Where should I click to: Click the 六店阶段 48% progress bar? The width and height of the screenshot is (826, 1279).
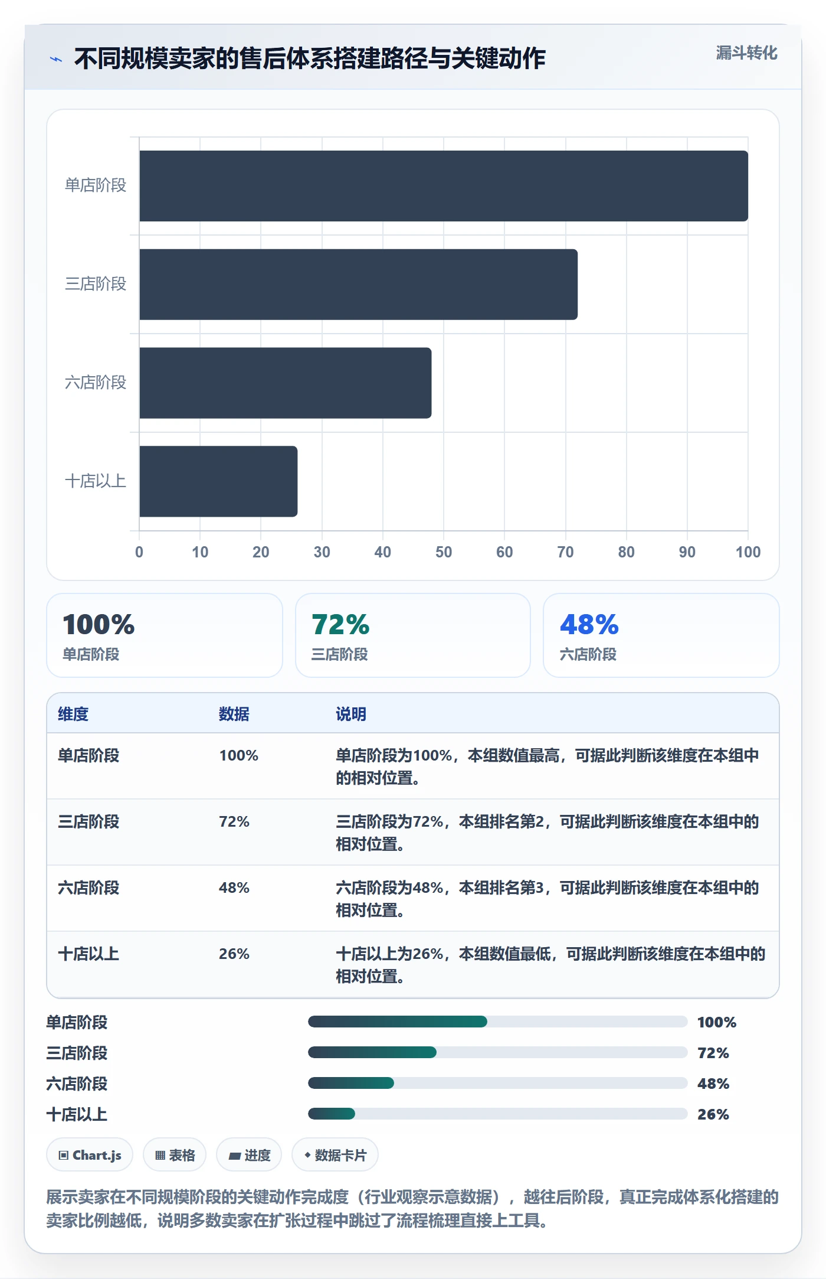[x=498, y=1083]
